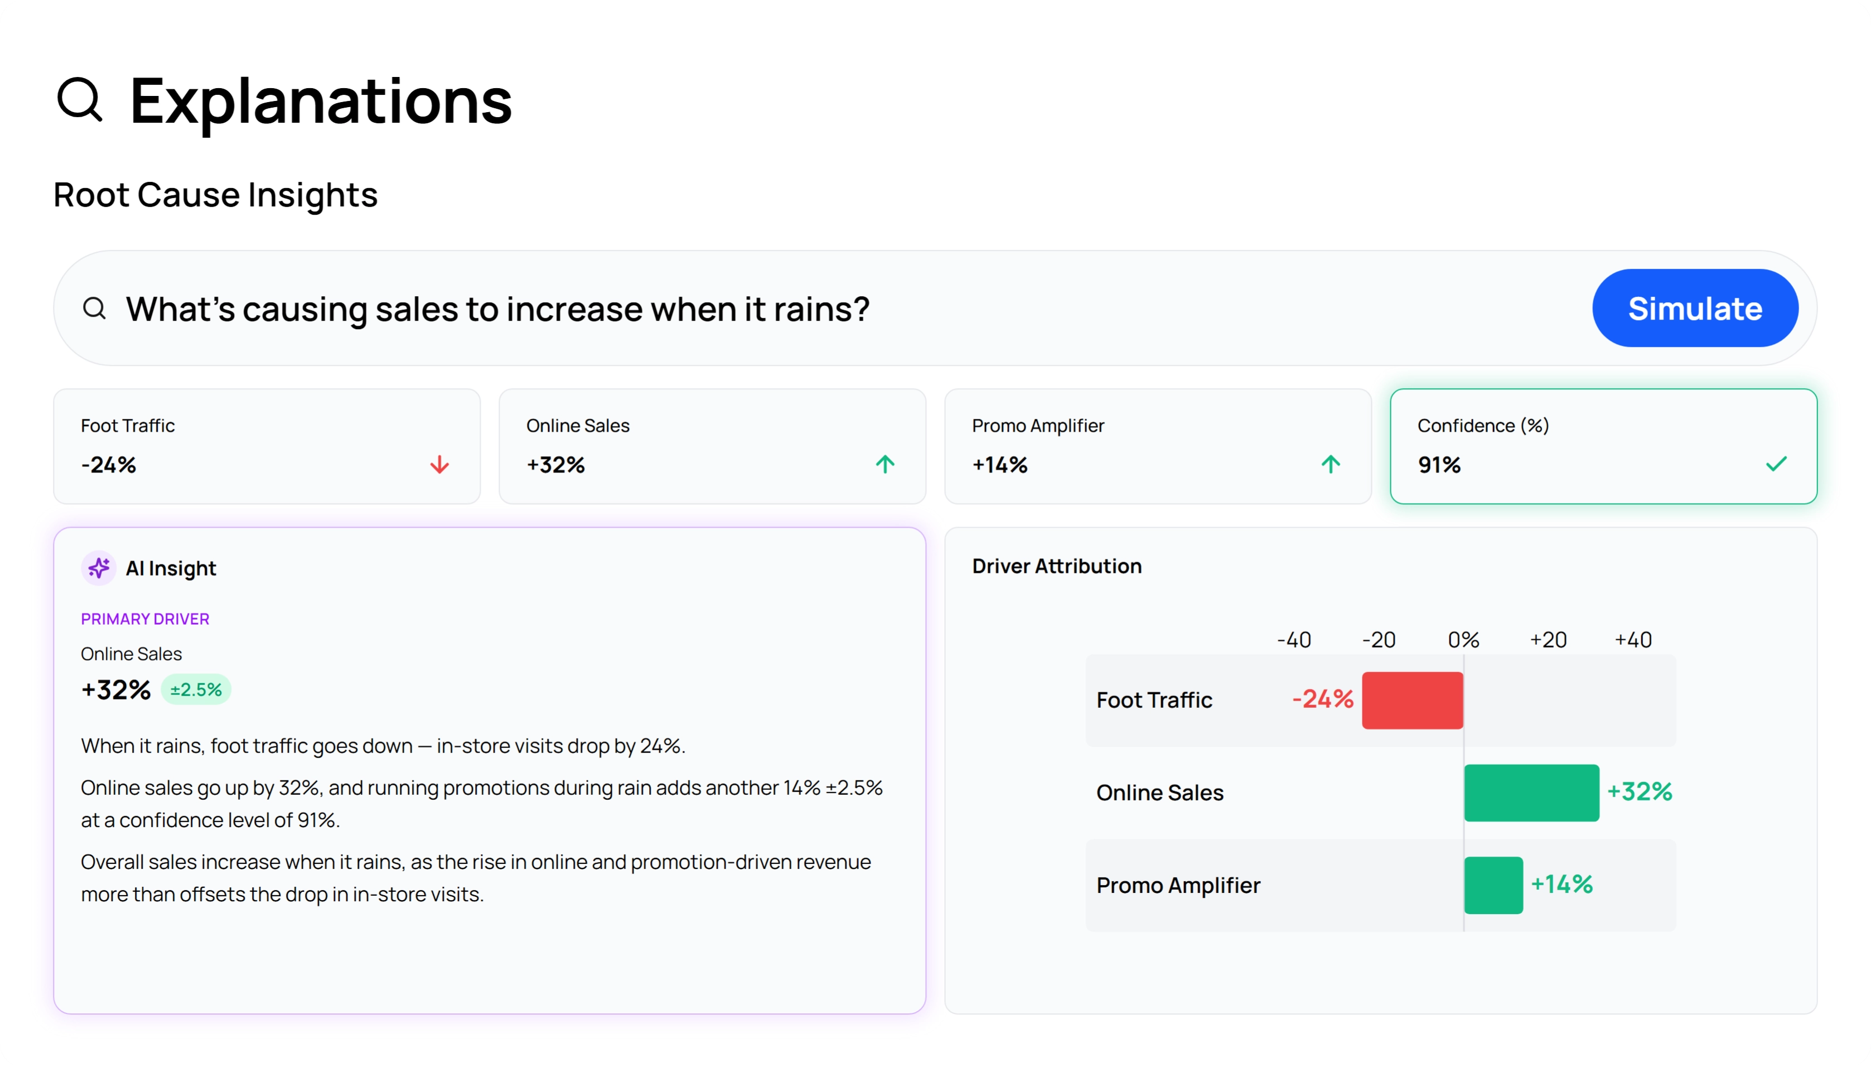1871x1067 pixels.
Task: Click the green checkmark on Confidence card
Action: tap(1776, 465)
